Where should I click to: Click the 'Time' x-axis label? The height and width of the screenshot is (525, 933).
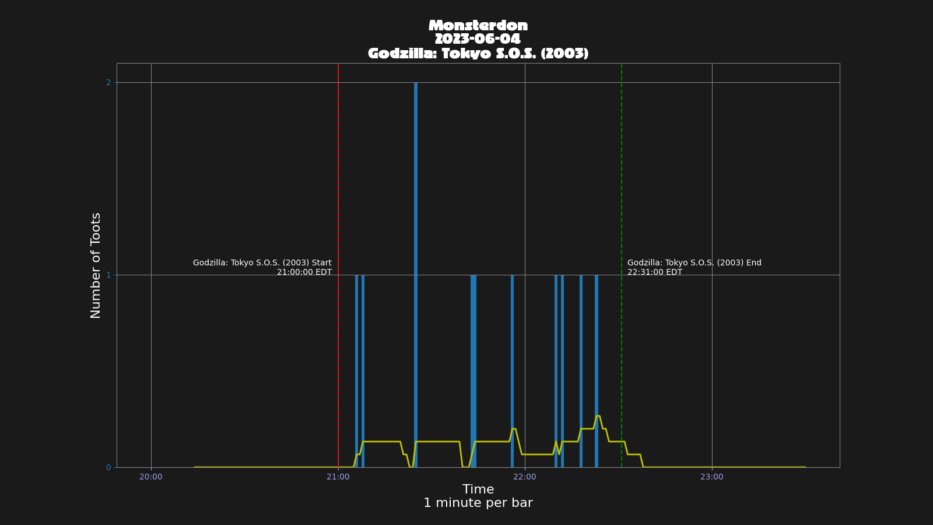pyautogui.click(x=478, y=489)
